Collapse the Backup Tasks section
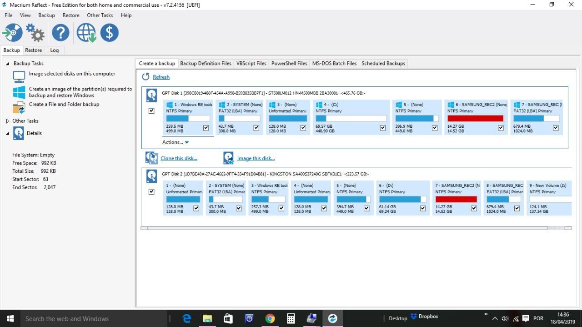 click(7, 64)
